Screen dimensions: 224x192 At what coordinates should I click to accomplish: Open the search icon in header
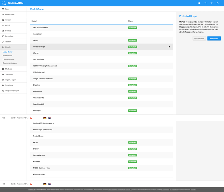point(199,3)
